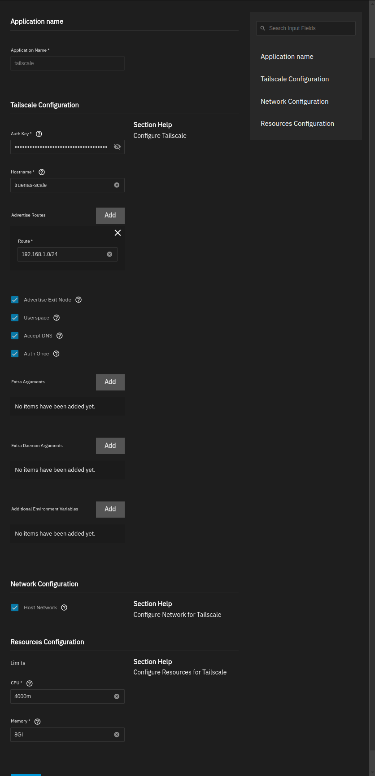This screenshot has width=375, height=776.
Task: Toggle the Auth Once checkbox
Action: click(15, 354)
